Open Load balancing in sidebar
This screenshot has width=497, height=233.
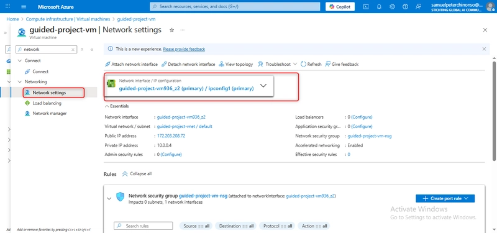click(47, 103)
